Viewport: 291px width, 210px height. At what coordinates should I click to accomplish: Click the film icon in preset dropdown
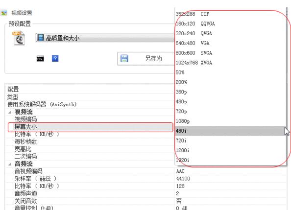pyautogui.click(x=41, y=38)
